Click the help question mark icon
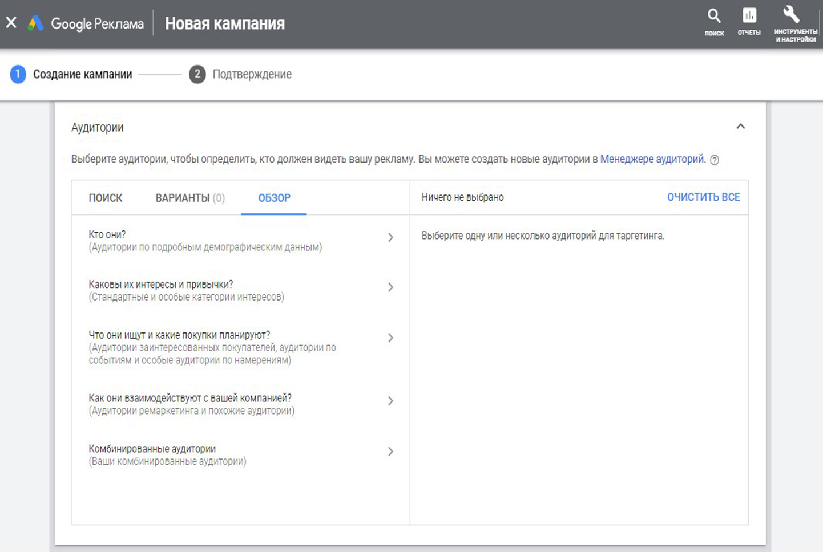 coord(715,160)
